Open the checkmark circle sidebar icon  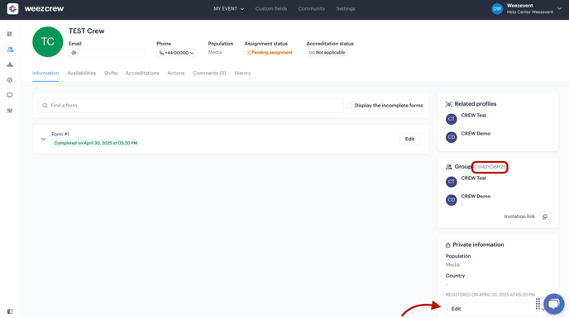pos(10,80)
